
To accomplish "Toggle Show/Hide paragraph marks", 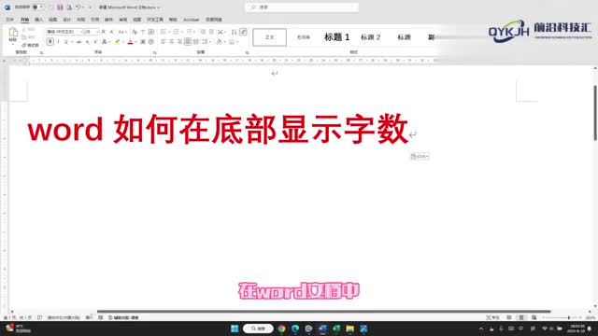I will tap(243, 32).
